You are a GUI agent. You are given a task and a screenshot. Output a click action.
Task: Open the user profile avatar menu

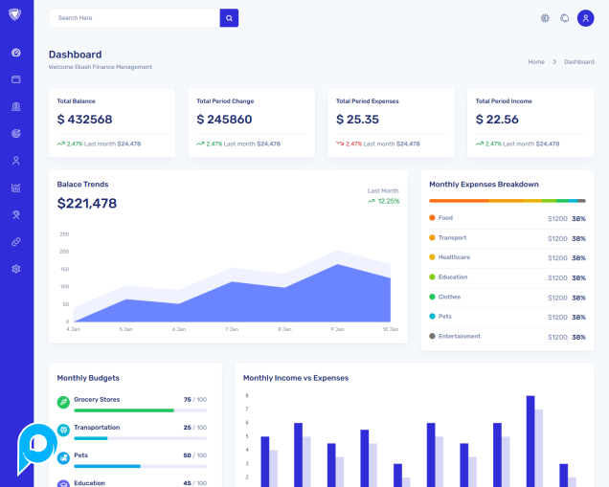click(x=585, y=18)
